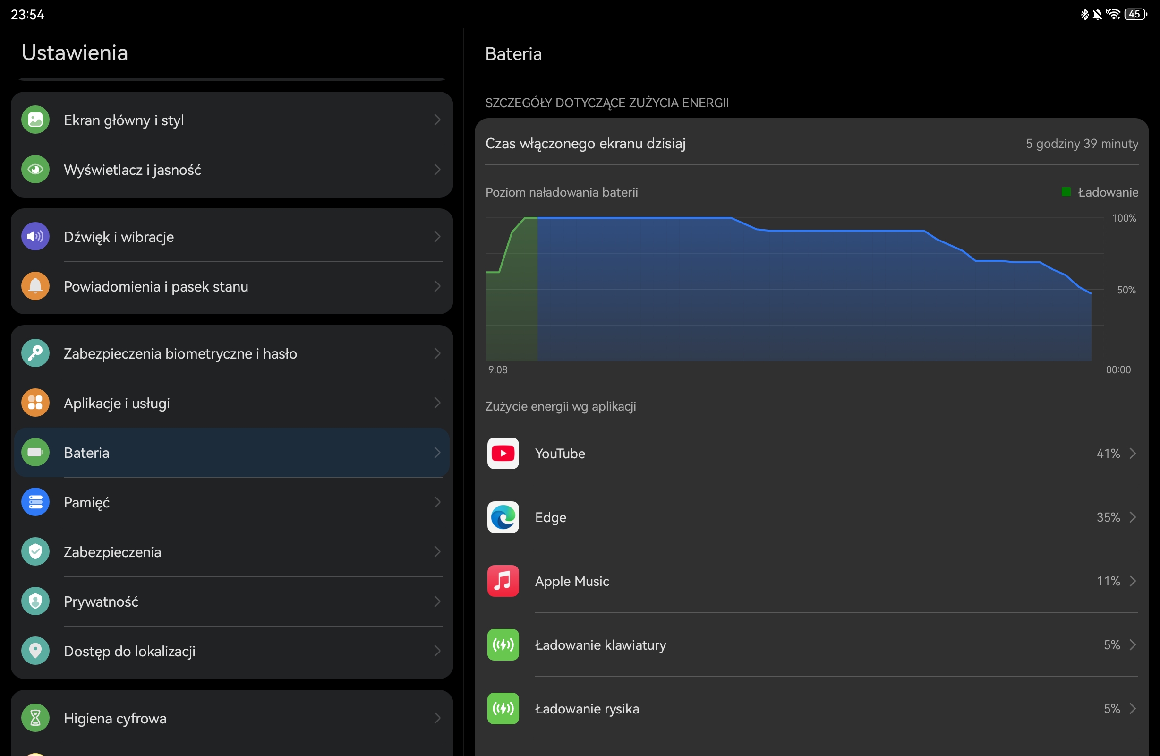Tap the Aplikacje i usługi grid icon
This screenshot has height=756, width=1160.
point(35,403)
